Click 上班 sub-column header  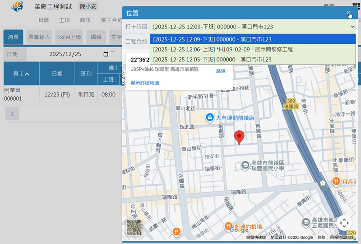pyautogui.click(x=108, y=80)
